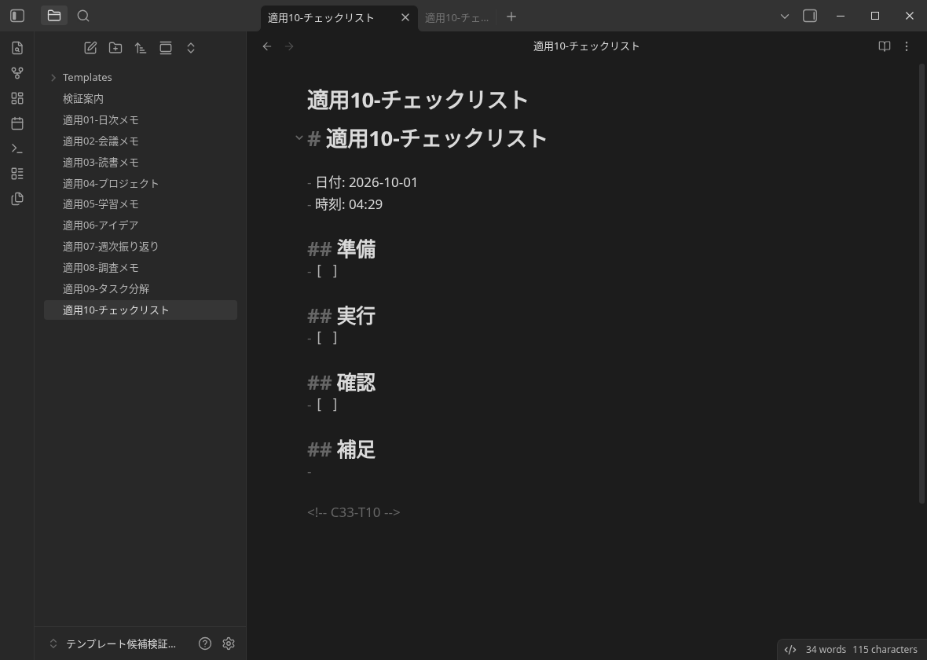Navigate back with the left arrow
This screenshot has height=660, width=927.
[x=266, y=46]
